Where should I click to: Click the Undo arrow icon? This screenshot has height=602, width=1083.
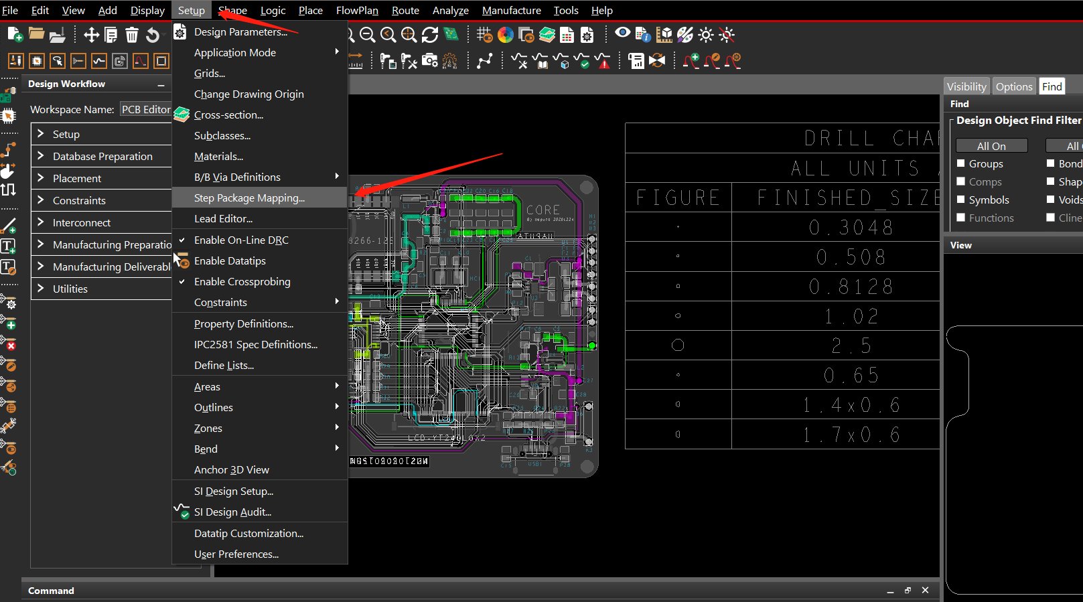tap(153, 35)
